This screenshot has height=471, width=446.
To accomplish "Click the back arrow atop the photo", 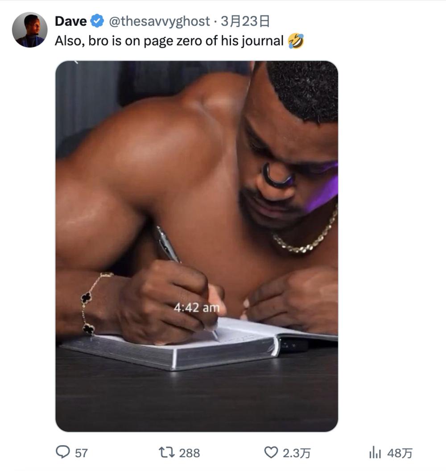I will pyautogui.click(x=76, y=62).
